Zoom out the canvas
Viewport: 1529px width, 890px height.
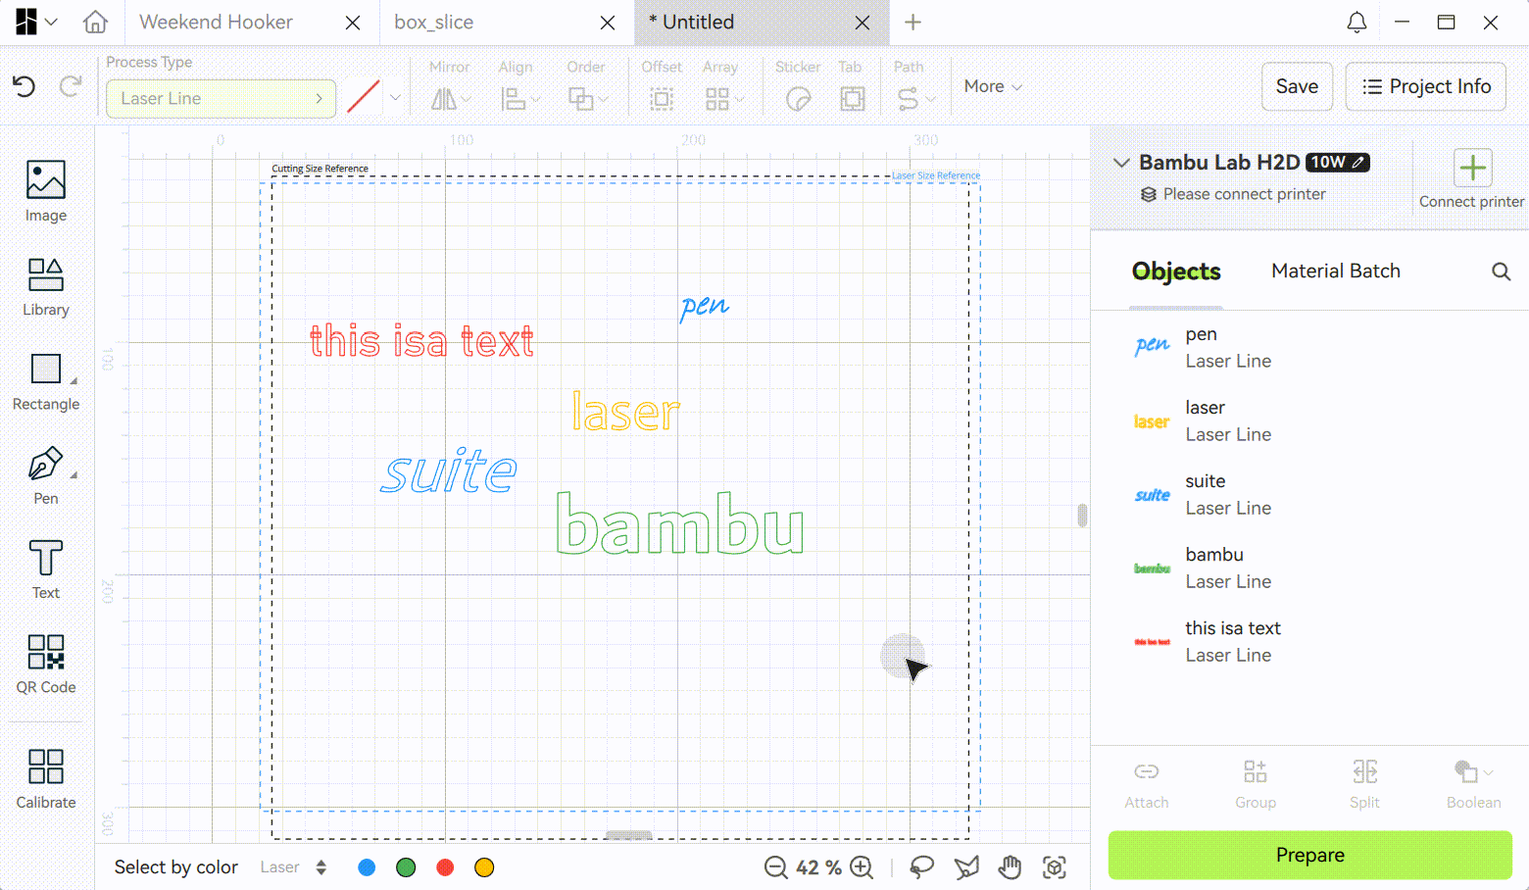click(x=775, y=867)
